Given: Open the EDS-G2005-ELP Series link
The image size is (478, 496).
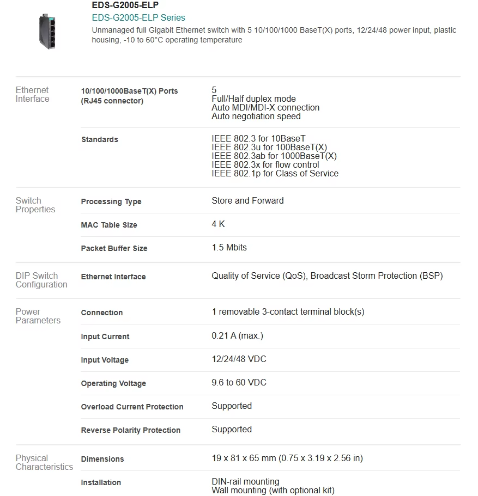Looking at the screenshot, I should click(x=138, y=18).
